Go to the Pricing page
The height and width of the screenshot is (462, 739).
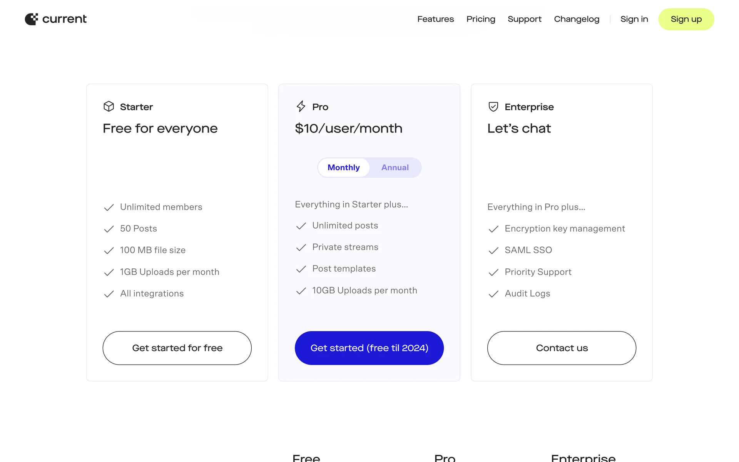[x=481, y=19]
